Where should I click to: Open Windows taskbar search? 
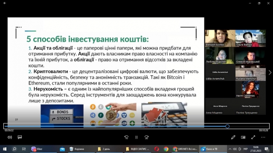[x=15, y=149]
